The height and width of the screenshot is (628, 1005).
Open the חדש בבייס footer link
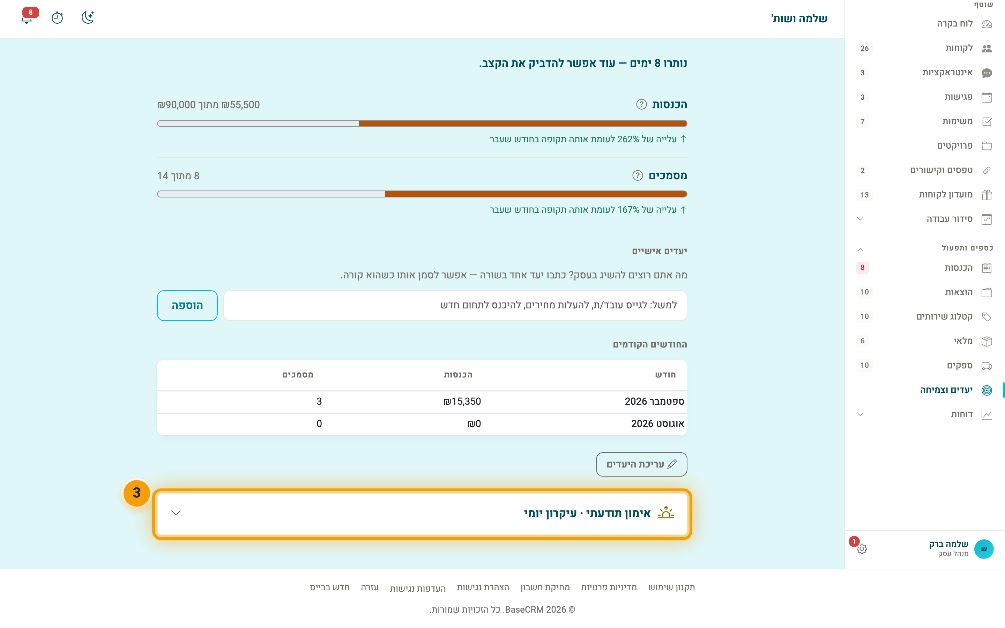[330, 587]
